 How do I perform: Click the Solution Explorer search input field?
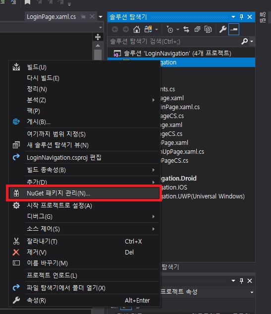(174, 42)
